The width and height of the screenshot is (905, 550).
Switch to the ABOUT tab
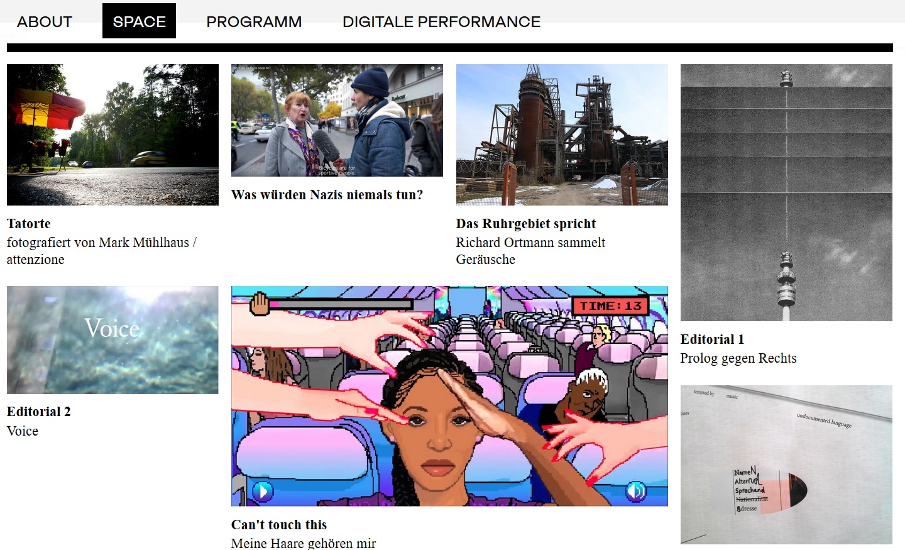click(x=44, y=21)
